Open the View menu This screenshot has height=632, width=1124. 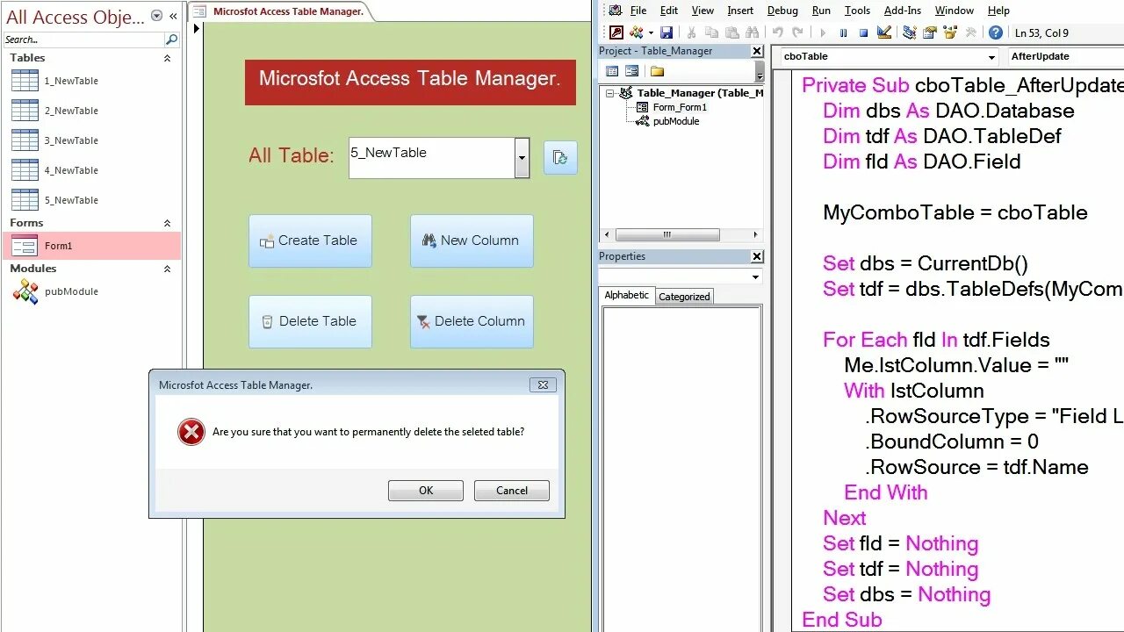pos(702,11)
